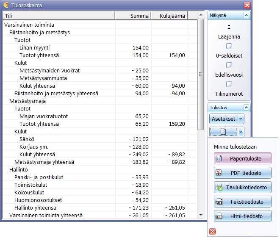Open dropdown arrow beside print button
This screenshot has height=238, width=280.
pyautogui.click(x=241, y=132)
